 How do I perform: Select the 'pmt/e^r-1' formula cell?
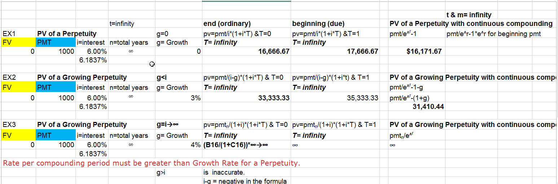click(x=417, y=34)
